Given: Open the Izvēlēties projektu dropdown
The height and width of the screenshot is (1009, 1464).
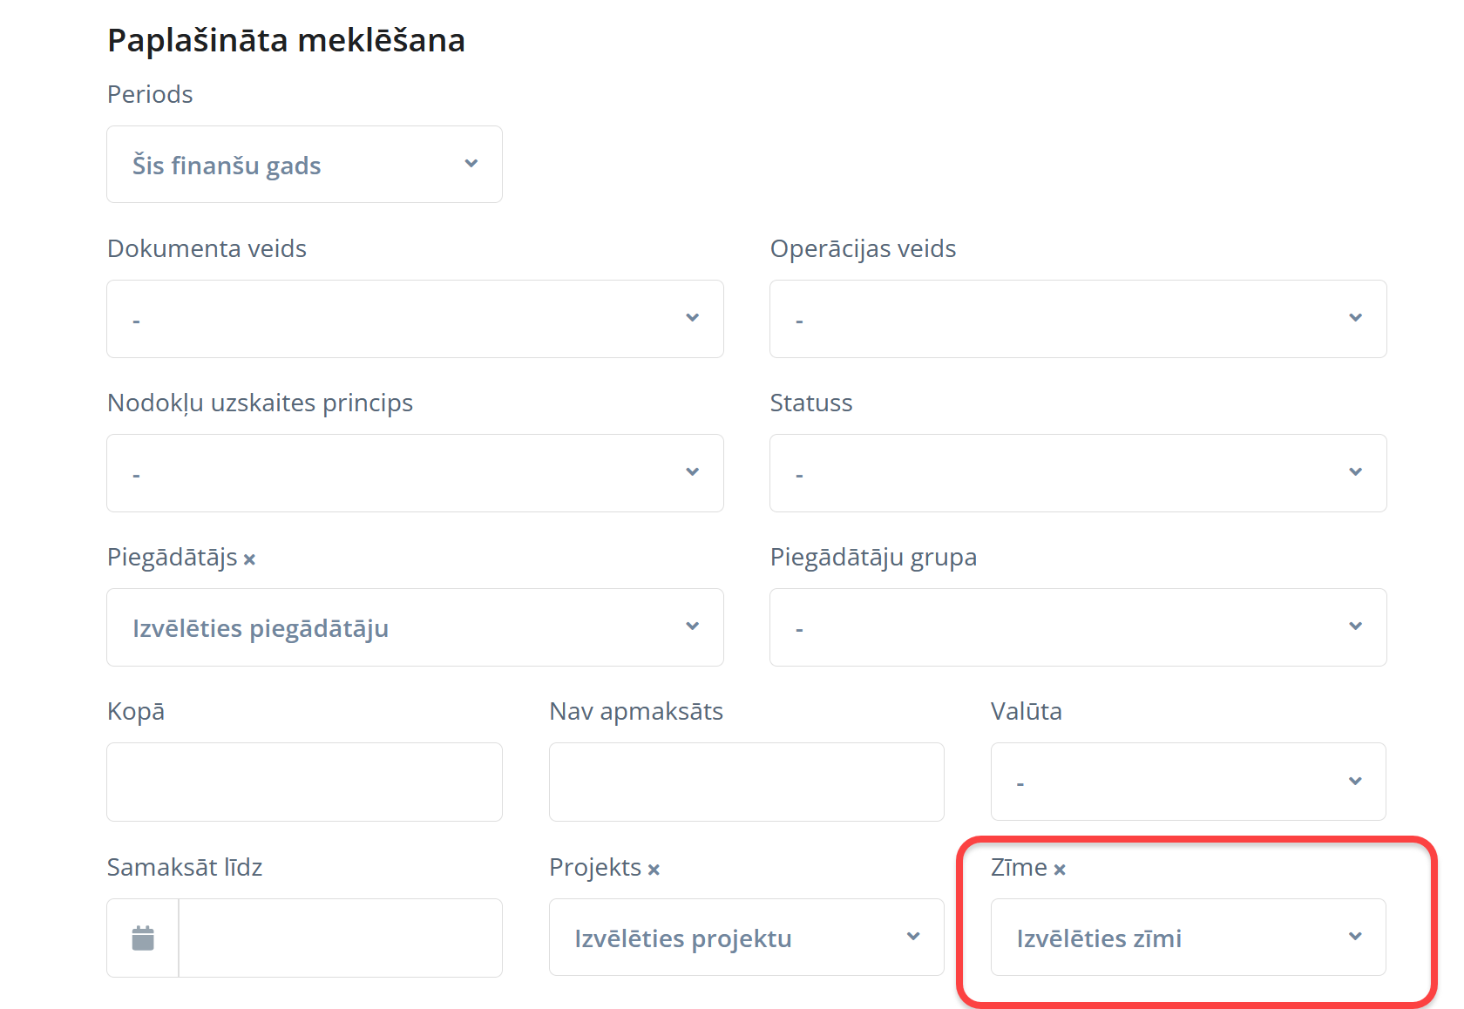Looking at the screenshot, I should 746,938.
